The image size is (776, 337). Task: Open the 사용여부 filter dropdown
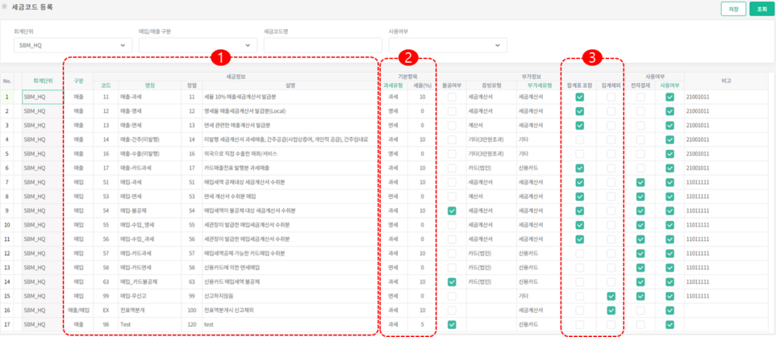(448, 46)
